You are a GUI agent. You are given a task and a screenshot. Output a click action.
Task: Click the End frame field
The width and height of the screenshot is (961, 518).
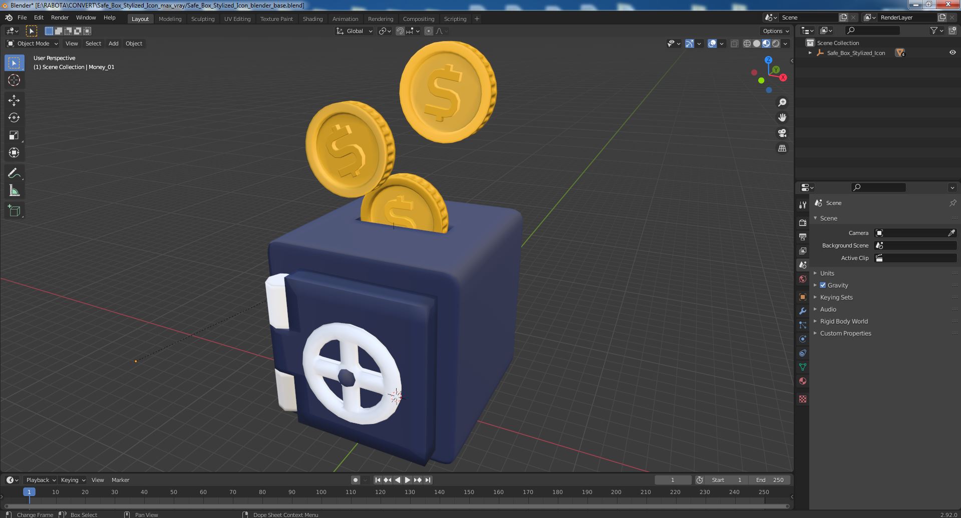[770, 480]
